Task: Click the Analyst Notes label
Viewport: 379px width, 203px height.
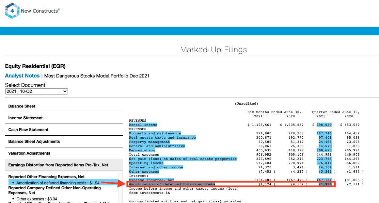Action: click(24, 76)
